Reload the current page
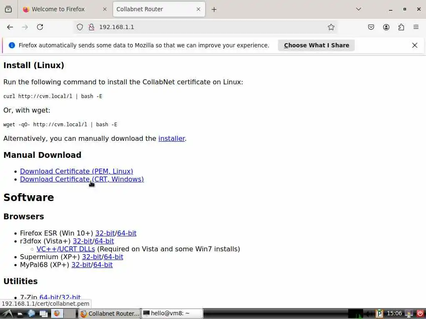426x319 pixels. pos(40,27)
